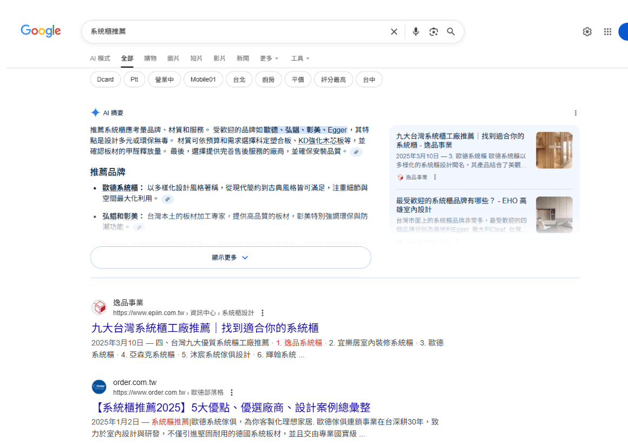This screenshot has height=444, width=628.
Task: Expand the 更多 dropdown
Action: (x=269, y=58)
